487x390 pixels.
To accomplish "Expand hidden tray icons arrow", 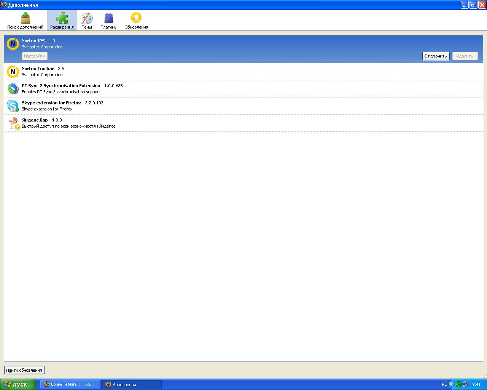I will 452,384.
